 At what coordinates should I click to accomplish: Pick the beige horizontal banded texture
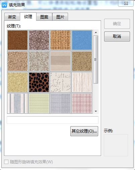(60, 61)
